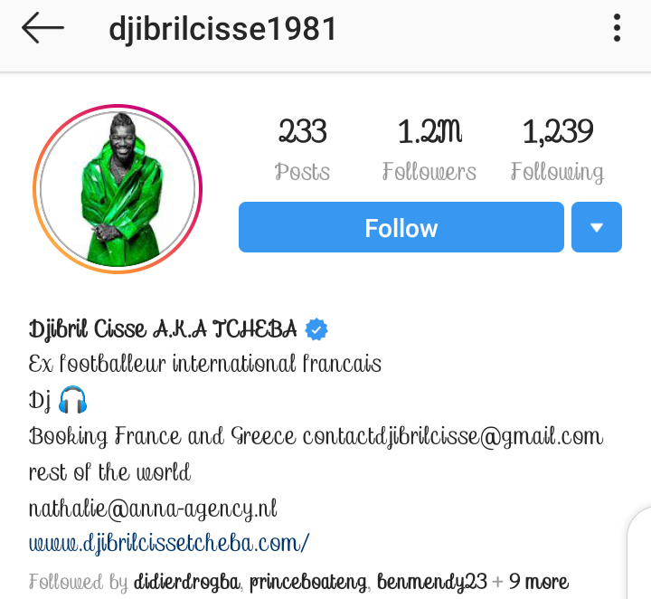The height and width of the screenshot is (599, 651).
Task: Tap didierdrogba in followed by
Action: pyautogui.click(x=187, y=582)
